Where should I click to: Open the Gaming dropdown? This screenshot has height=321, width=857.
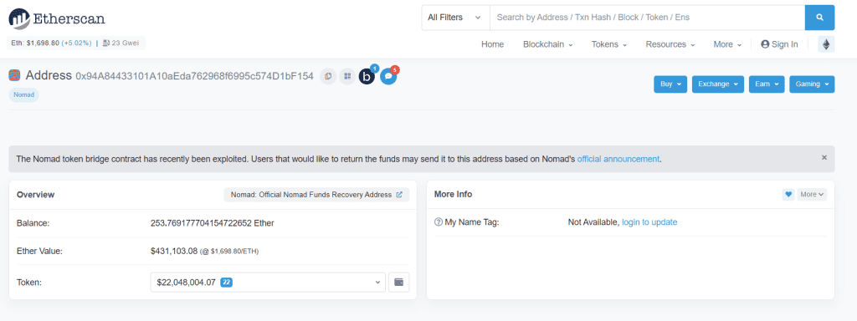tap(812, 84)
